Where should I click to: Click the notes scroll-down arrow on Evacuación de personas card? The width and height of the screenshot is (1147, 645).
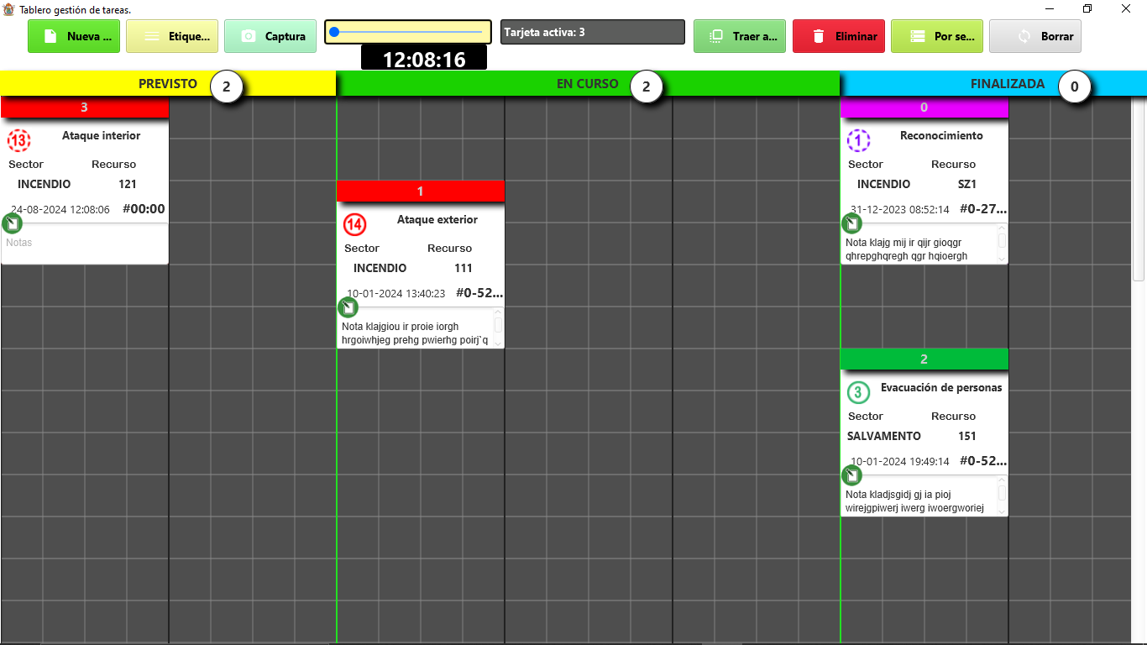coord(1002,511)
